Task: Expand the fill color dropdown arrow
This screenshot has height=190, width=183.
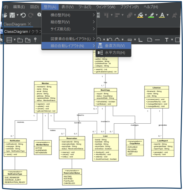Action: (x=146, y=15)
